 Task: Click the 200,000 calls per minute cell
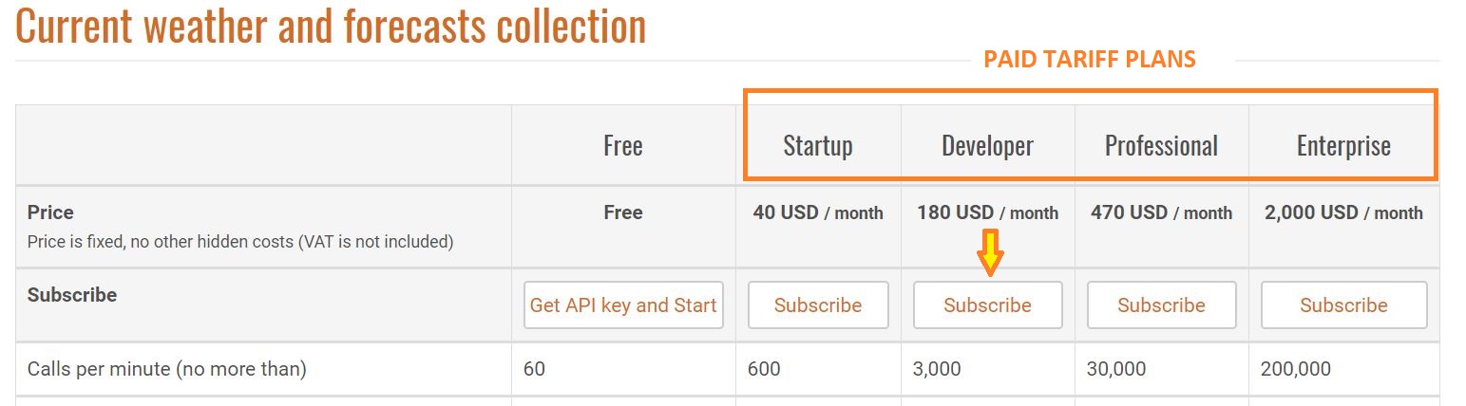point(1296,369)
